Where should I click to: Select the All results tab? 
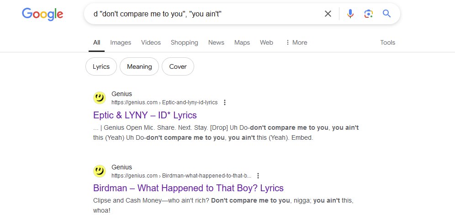97,42
